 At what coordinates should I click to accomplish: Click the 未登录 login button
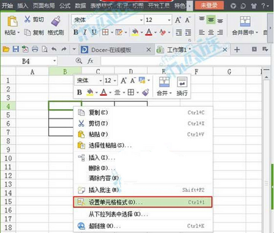pyautogui.click(x=209, y=5)
